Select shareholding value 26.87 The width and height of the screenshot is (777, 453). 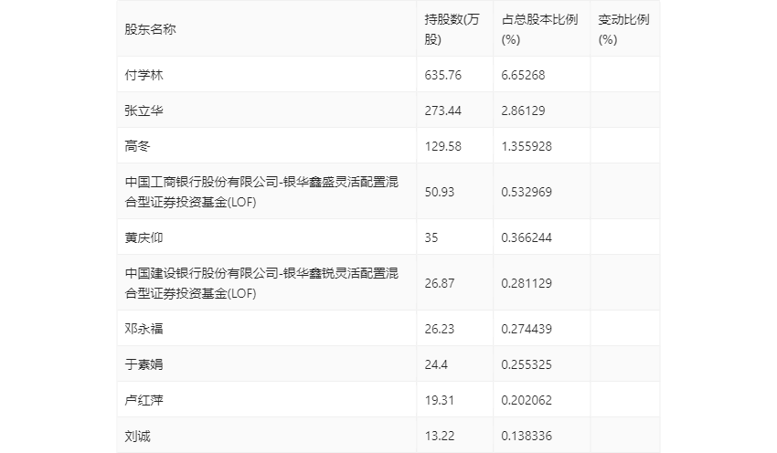(440, 283)
